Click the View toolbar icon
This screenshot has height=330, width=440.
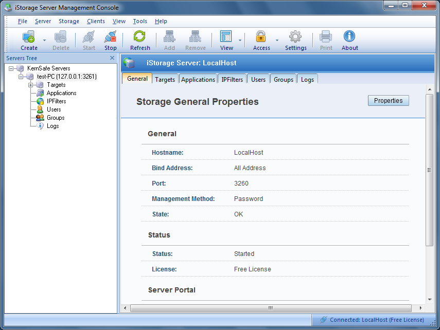point(226,36)
